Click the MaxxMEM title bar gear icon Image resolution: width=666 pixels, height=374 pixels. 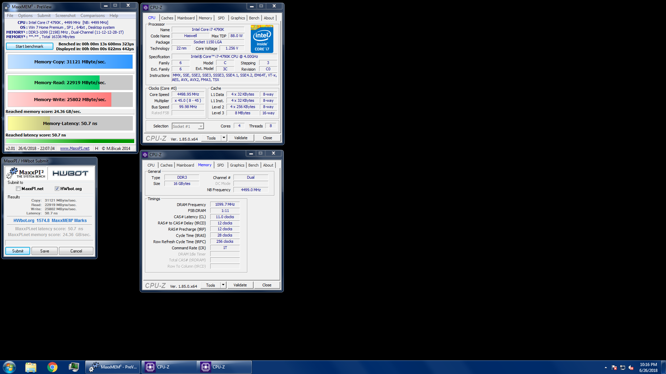7,7
